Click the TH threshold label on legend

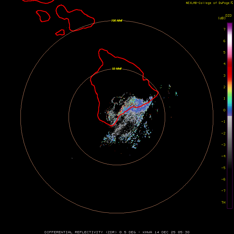tap(223, 203)
